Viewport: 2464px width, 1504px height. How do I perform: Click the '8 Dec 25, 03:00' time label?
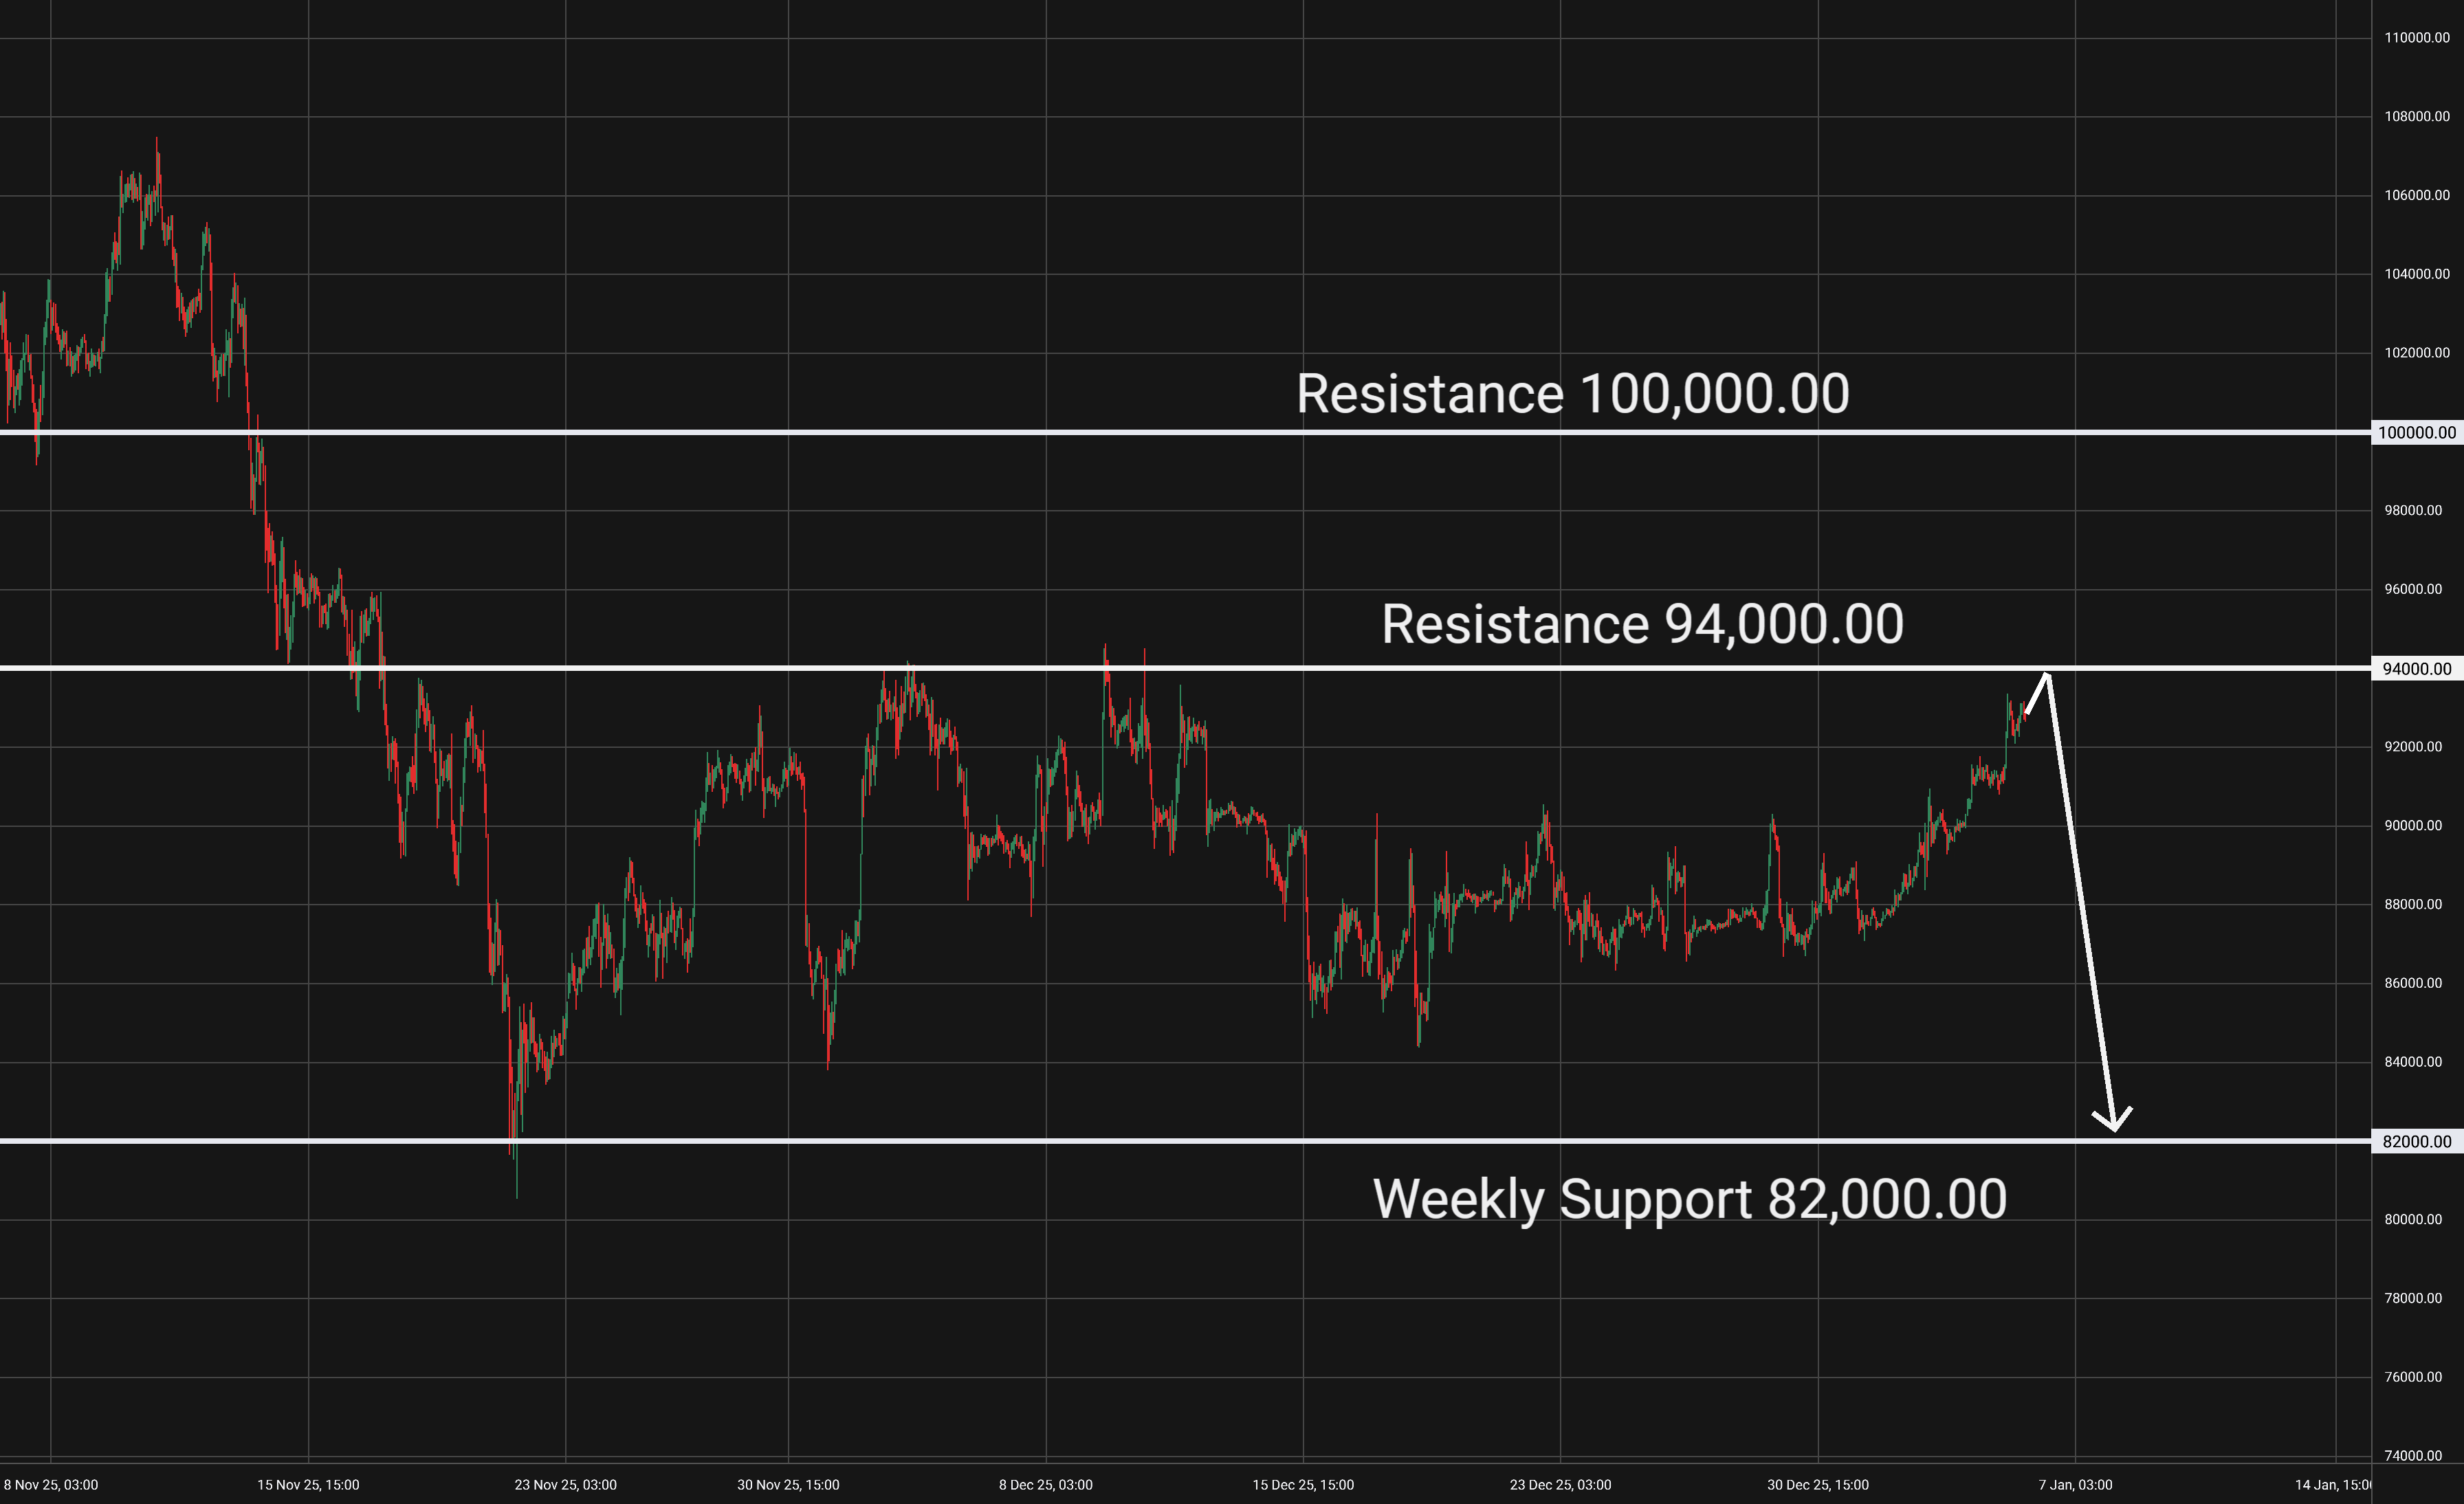click(x=1045, y=1485)
